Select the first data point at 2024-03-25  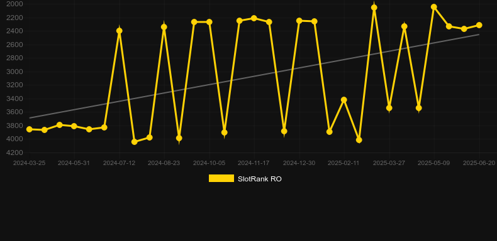click(29, 129)
